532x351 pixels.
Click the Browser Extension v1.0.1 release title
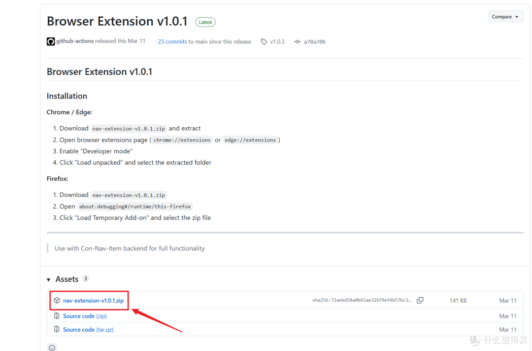pos(117,21)
